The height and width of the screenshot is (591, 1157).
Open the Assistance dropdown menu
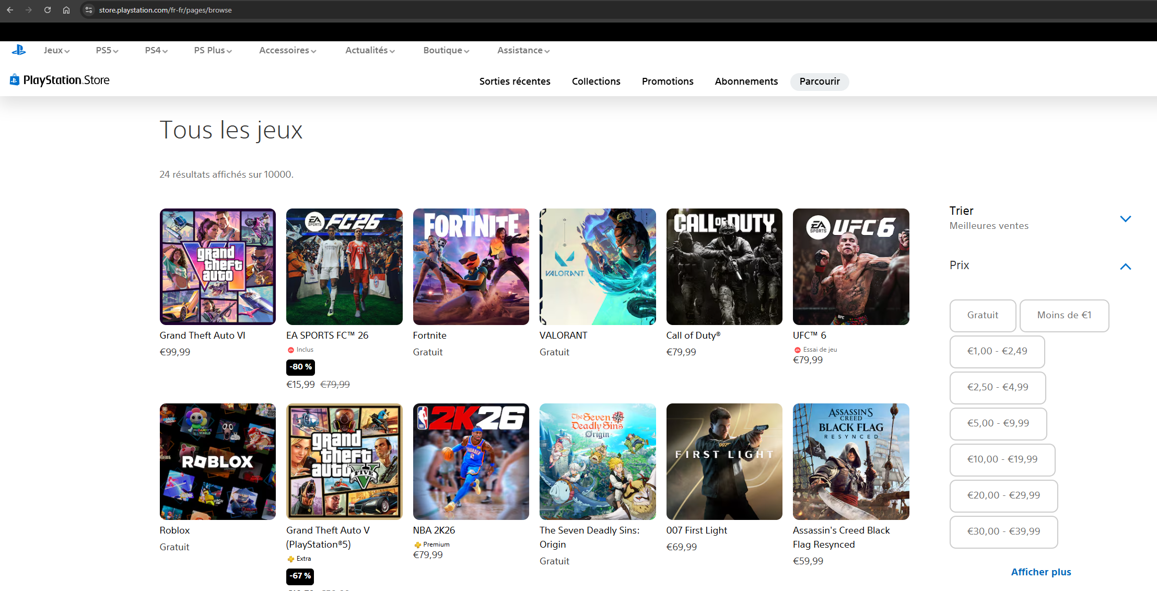(x=523, y=50)
